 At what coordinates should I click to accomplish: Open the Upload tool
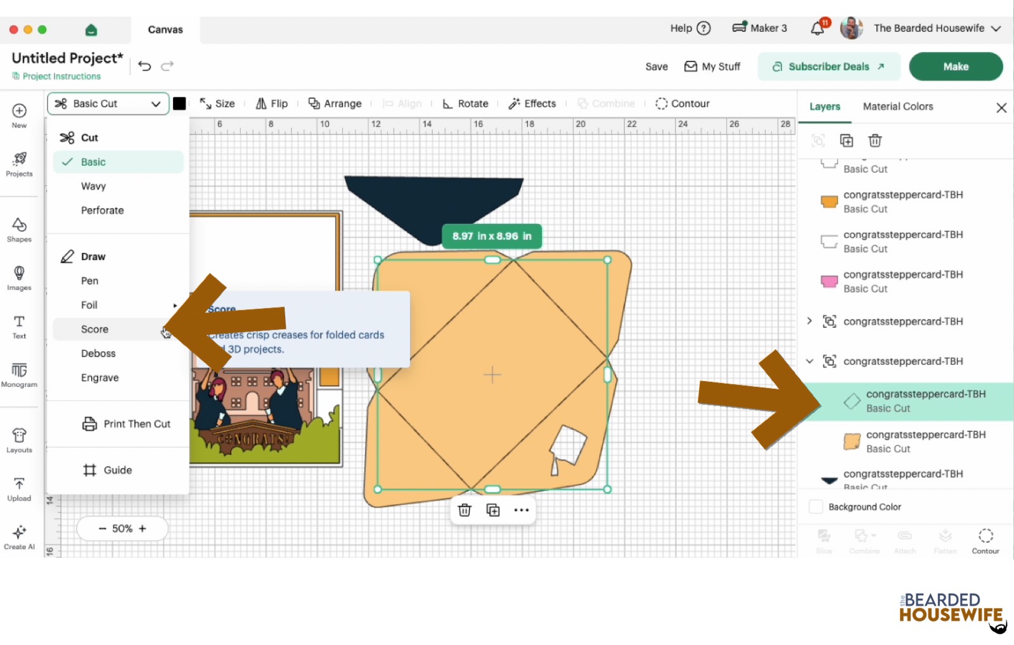tap(19, 489)
